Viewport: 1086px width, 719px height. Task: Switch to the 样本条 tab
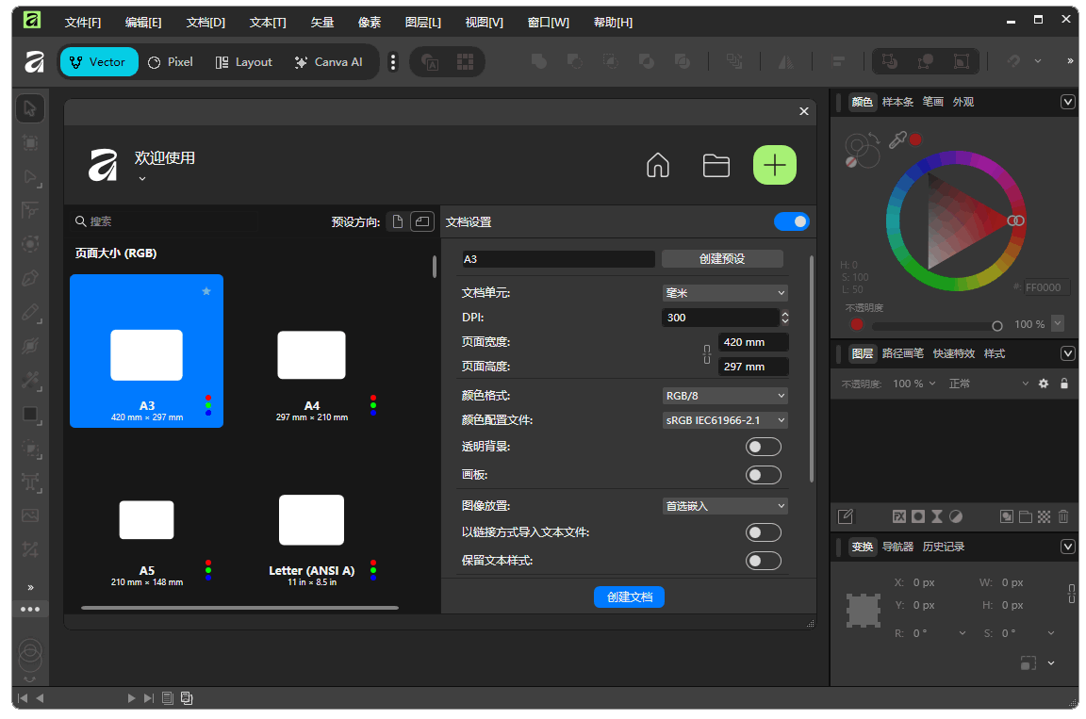pyautogui.click(x=897, y=102)
